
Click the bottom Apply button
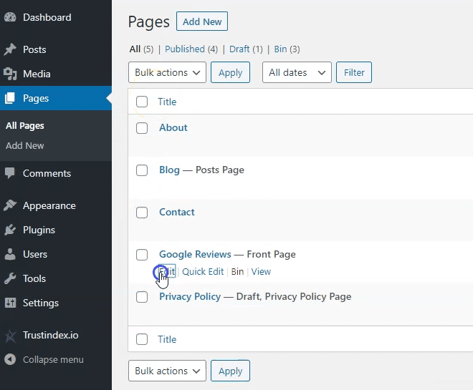231,371
